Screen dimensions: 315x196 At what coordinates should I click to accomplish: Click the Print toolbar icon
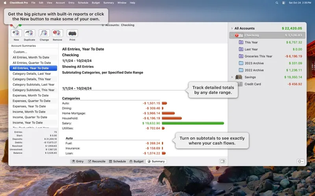(72, 33)
